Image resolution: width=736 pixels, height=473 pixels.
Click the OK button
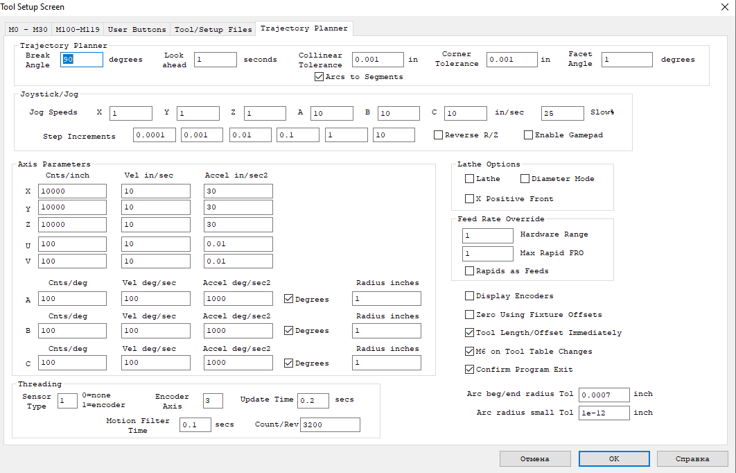(614, 458)
